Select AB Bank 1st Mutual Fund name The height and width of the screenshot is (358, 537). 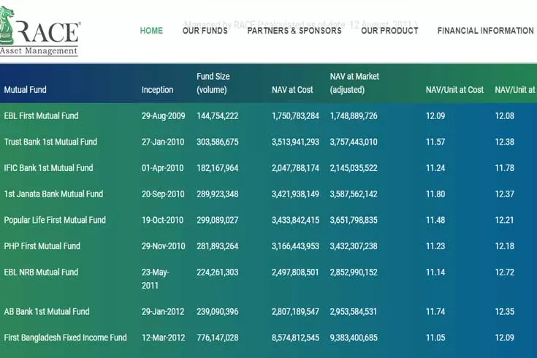(x=47, y=311)
